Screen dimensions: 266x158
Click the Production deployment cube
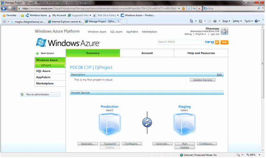tap(110, 125)
